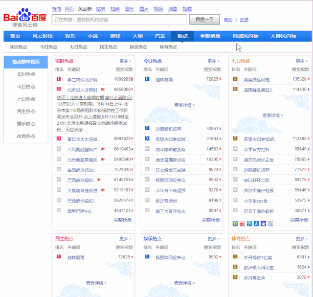This screenshot has width=313, height=297.
Task: Select 人群风向标 in the blue navigation bar
Action: pos(283,36)
